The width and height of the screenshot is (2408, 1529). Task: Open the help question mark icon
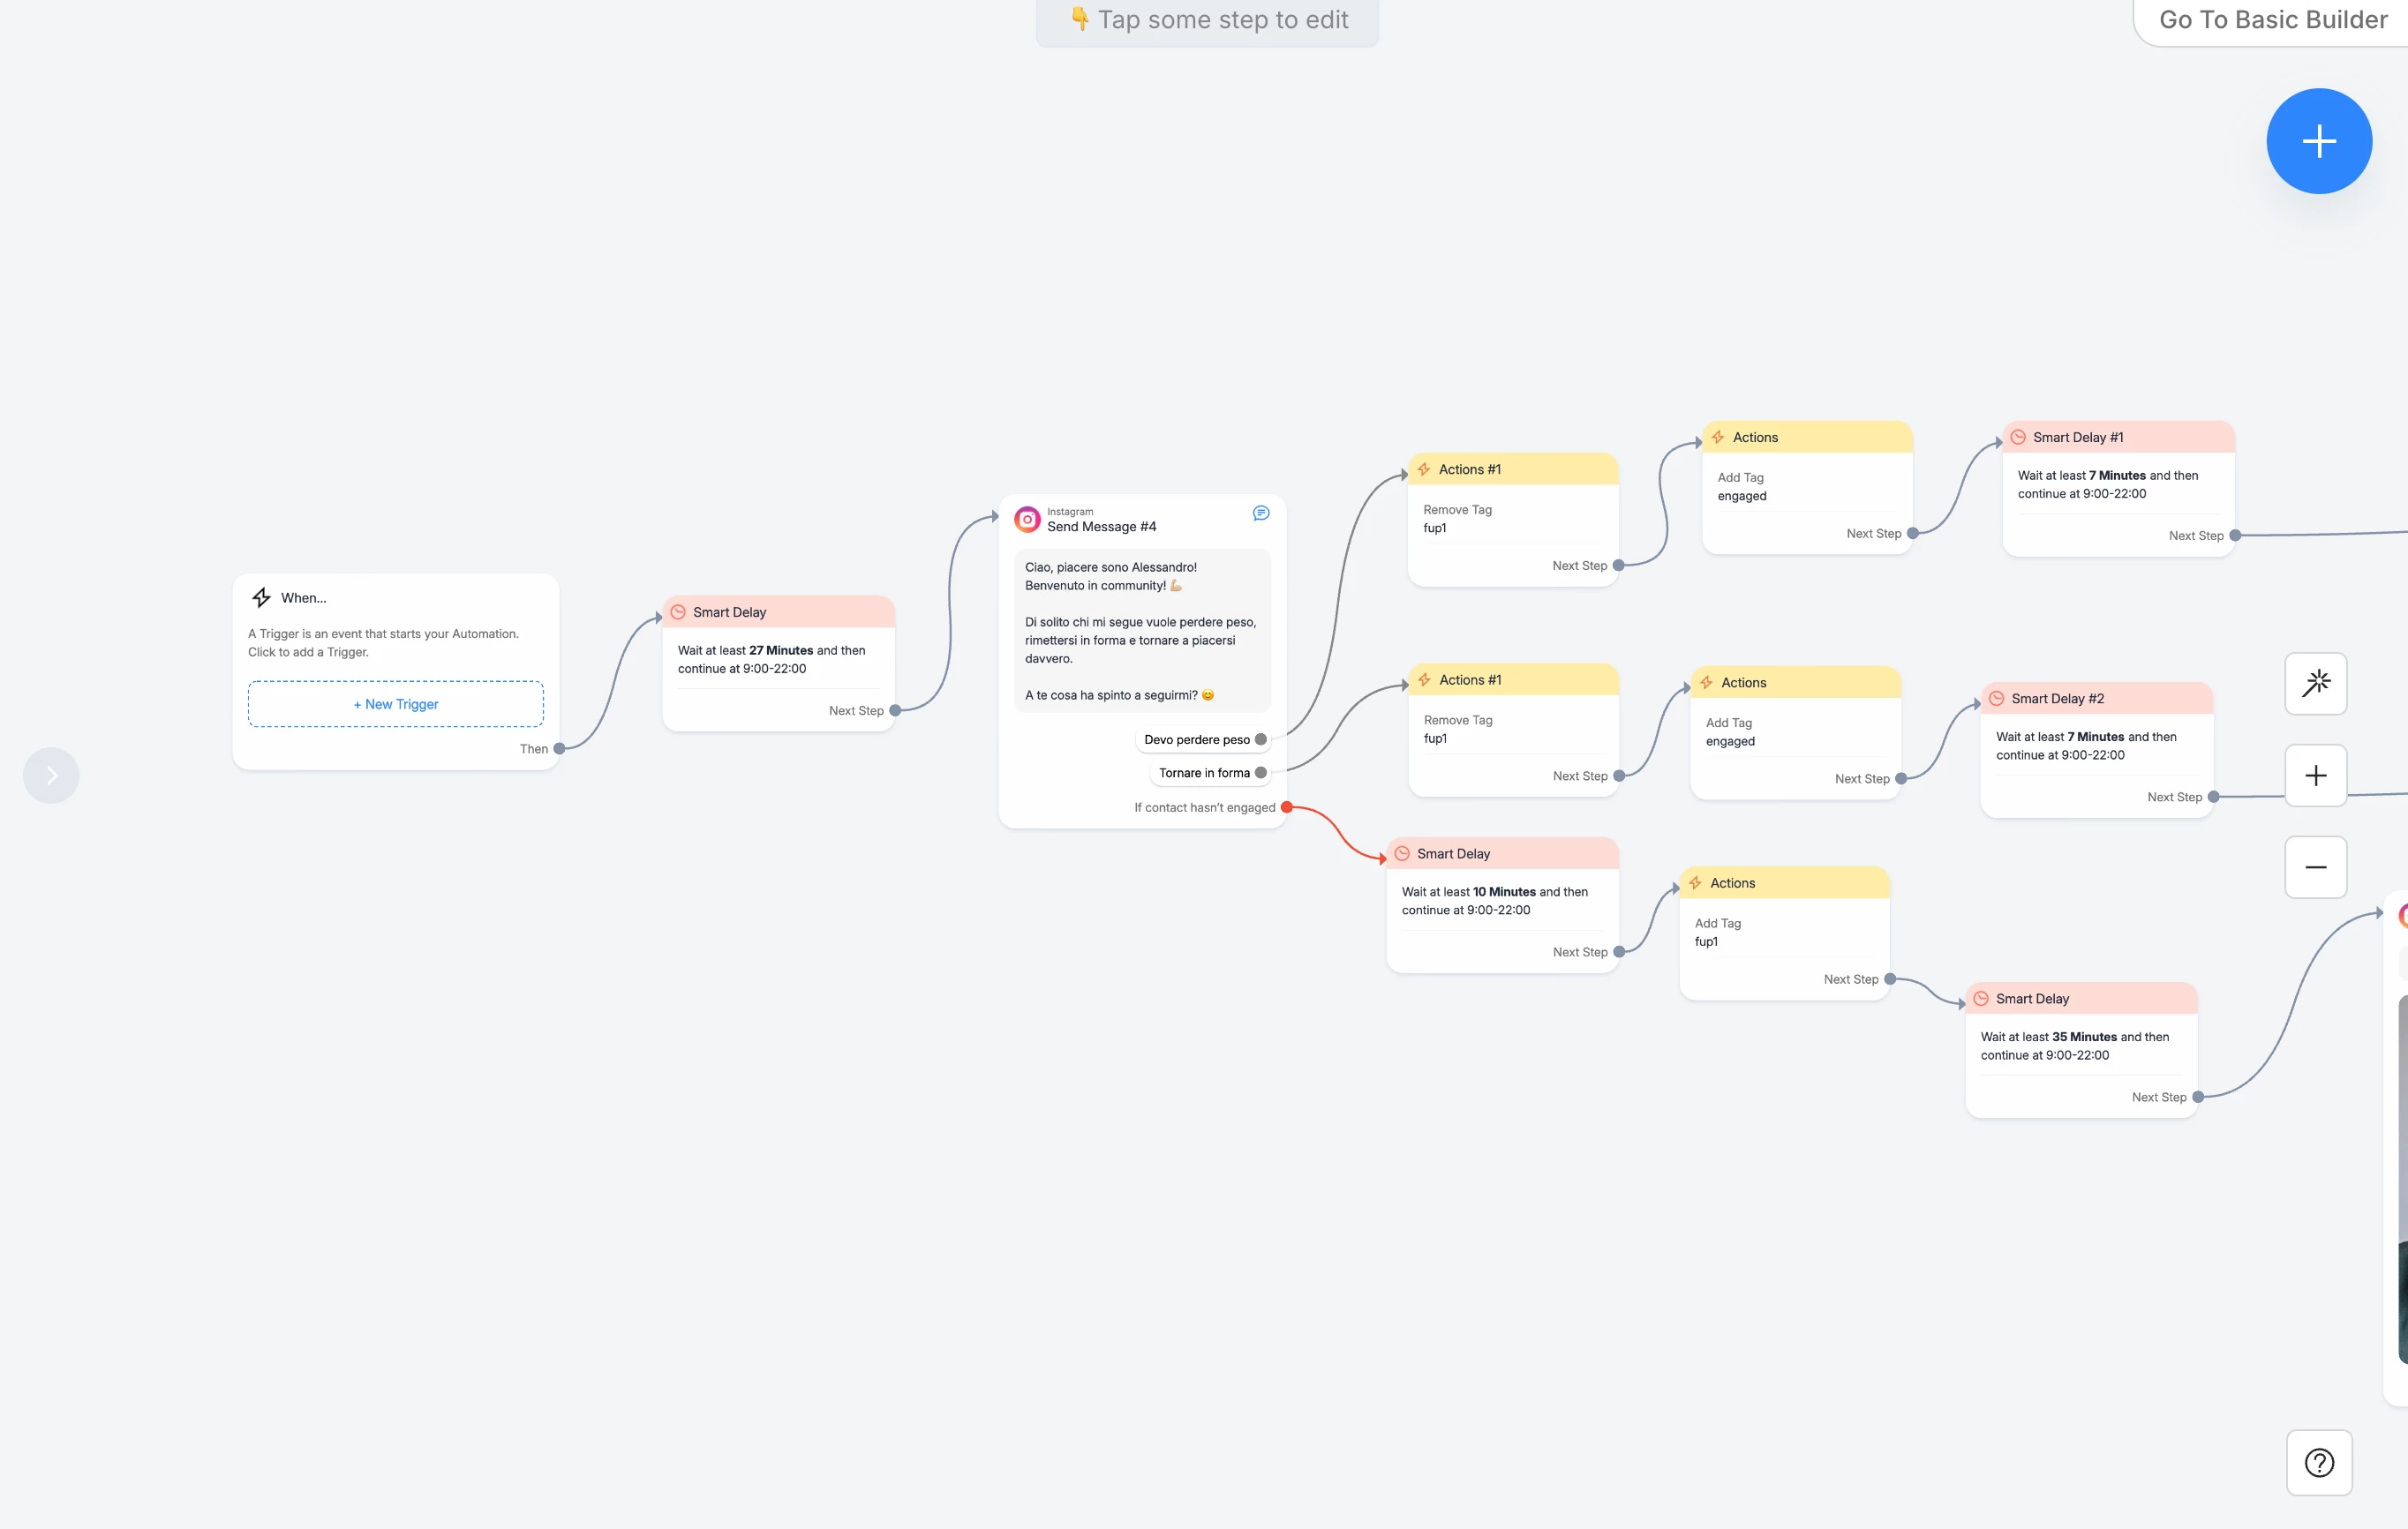pyautogui.click(x=2318, y=1462)
